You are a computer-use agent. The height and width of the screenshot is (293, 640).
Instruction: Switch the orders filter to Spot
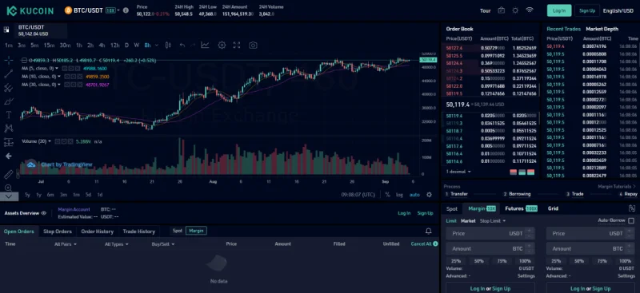(177, 231)
